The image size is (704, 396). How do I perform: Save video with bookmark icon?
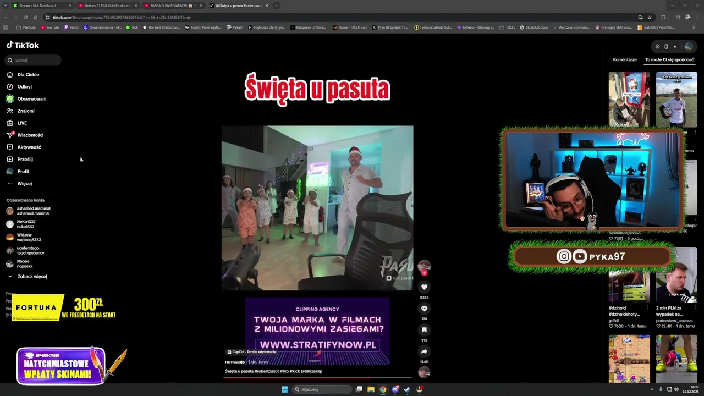pos(424,329)
